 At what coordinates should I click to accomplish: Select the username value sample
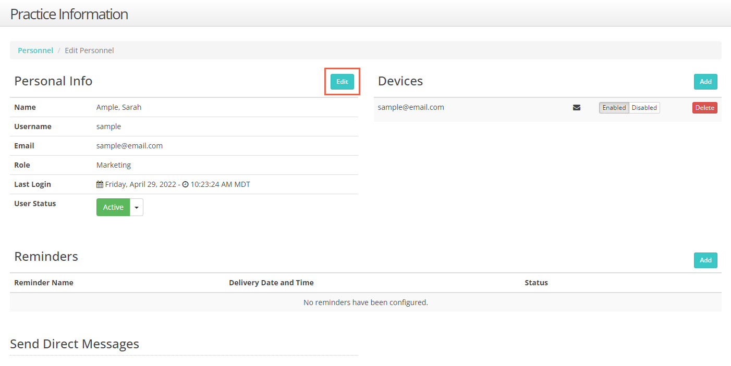click(x=108, y=127)
